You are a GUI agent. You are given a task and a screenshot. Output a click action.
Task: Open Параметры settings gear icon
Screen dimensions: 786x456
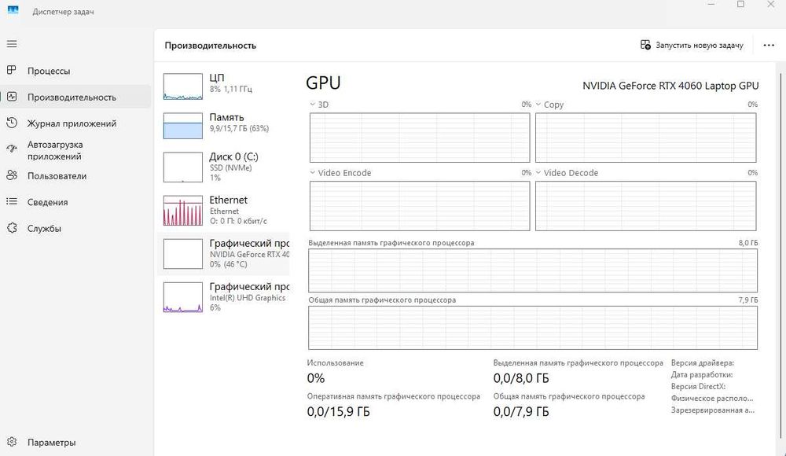tap(12, 442)
